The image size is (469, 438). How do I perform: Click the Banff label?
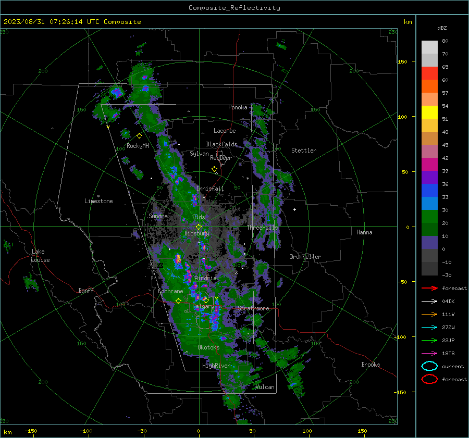86,290
